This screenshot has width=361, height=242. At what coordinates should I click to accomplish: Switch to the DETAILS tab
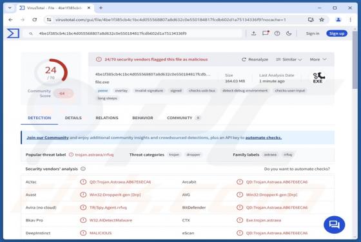(x=73, y=118)
